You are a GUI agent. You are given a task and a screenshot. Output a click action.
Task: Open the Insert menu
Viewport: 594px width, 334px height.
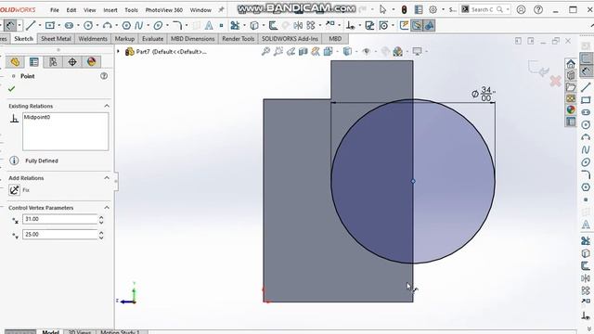110,10
